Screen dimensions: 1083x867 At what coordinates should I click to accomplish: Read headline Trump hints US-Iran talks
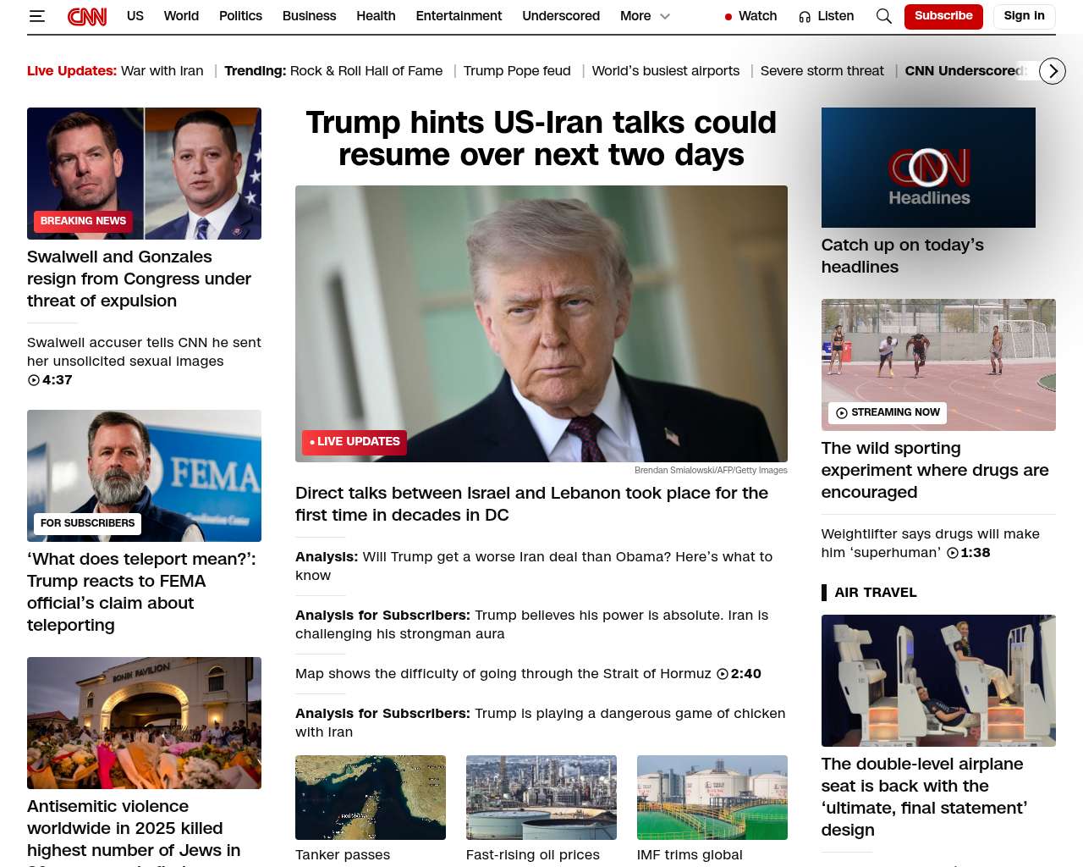coord(541,139)
